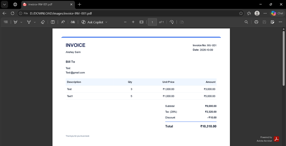Zoom out the PDF
This screenshot has height=146, width=286.
coord(125,22)
